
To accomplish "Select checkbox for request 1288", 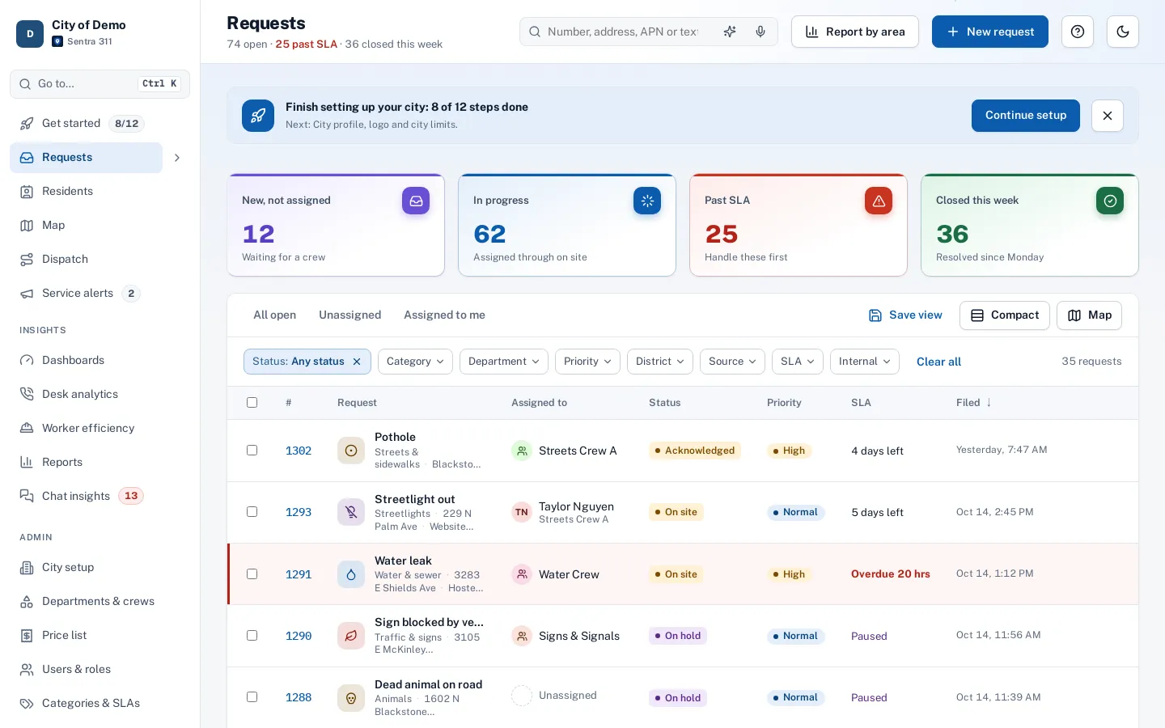I will point(252,697).
